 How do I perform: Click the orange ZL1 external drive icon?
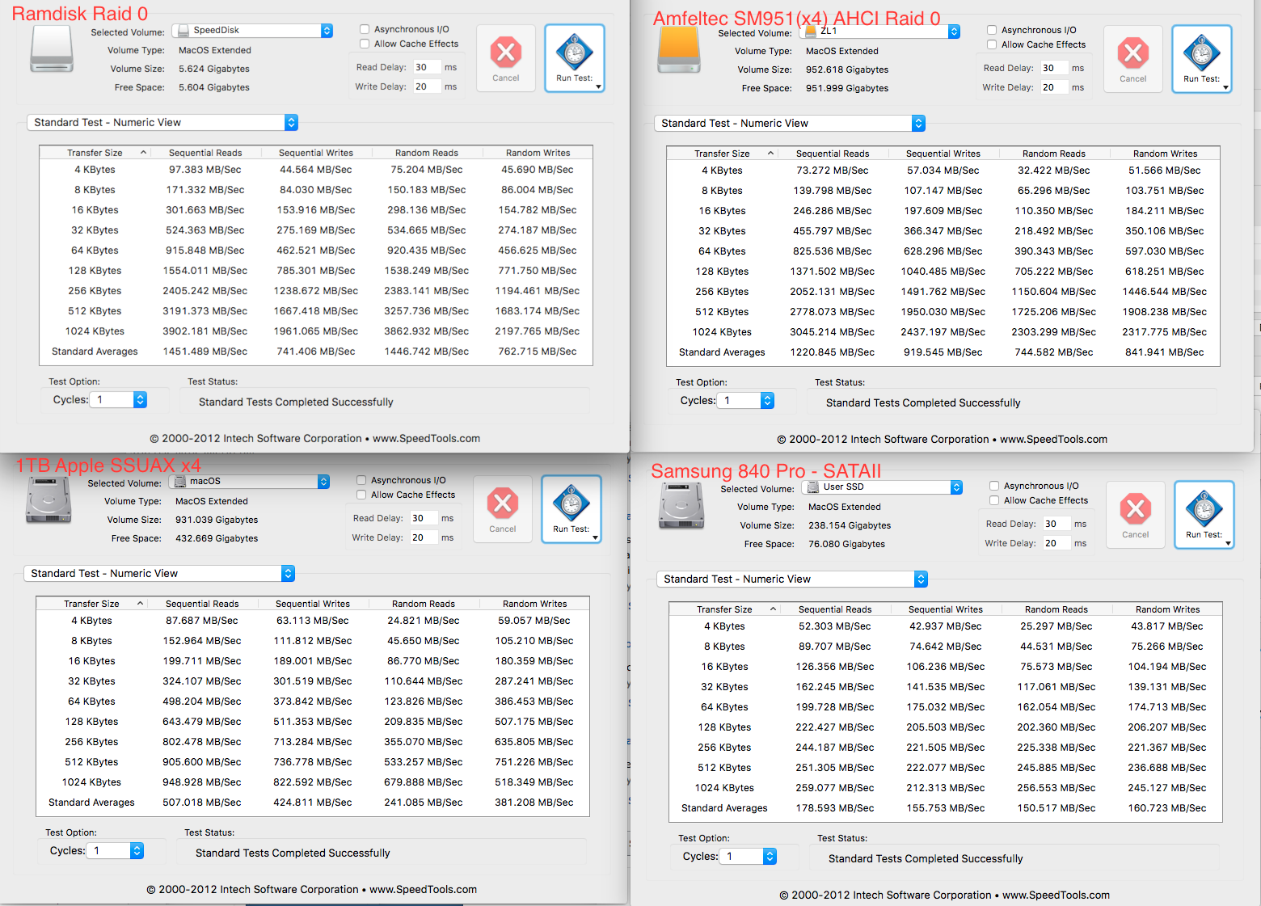(679, 50)
